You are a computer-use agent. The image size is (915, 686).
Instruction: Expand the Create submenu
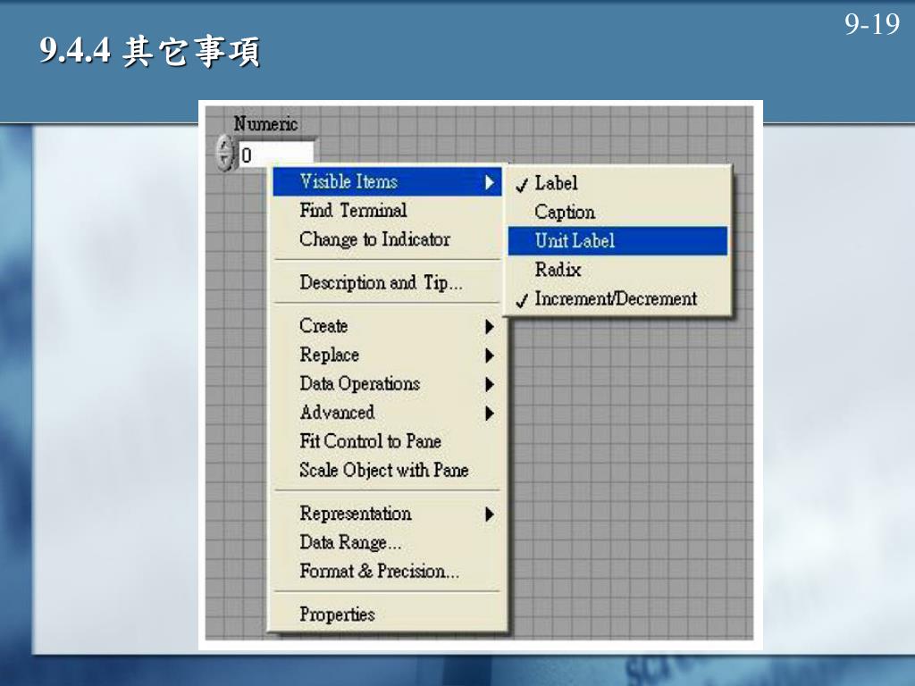(x=387, y=326)
